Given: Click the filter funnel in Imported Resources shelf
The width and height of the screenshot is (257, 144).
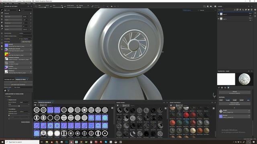Looking at the screenshot, I should tap(35, 105).
